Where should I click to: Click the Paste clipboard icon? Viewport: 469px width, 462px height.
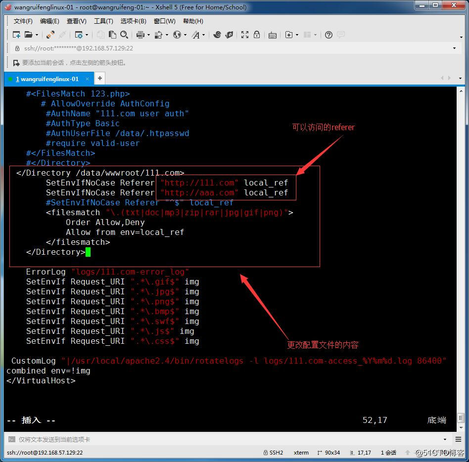[112, 35]
